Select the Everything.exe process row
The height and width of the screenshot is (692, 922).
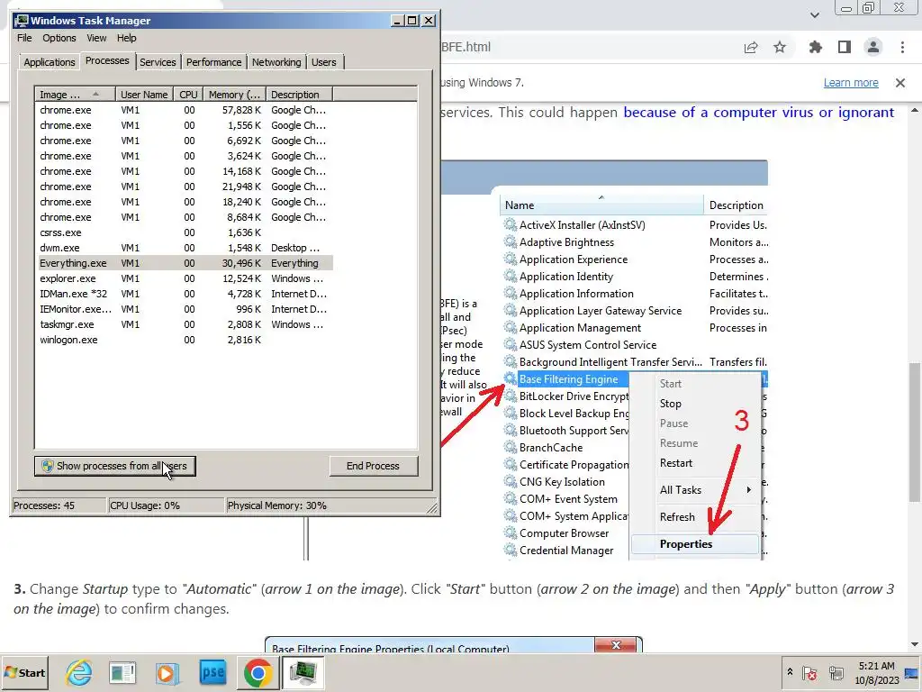[185, 263]
